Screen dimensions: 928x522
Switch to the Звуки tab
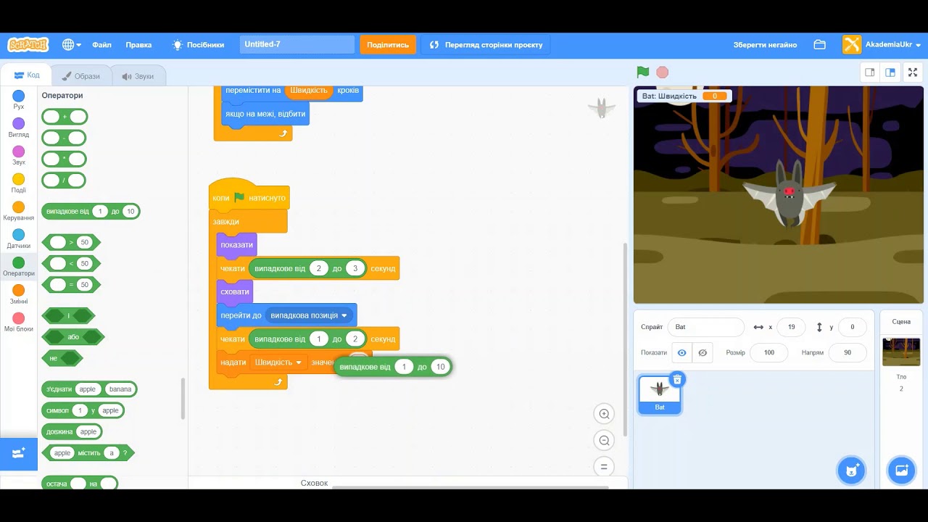[138, 76]
